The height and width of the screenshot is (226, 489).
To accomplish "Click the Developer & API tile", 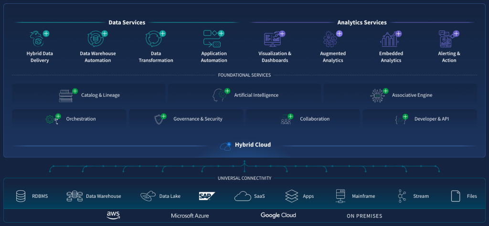I will click(420, 119).
